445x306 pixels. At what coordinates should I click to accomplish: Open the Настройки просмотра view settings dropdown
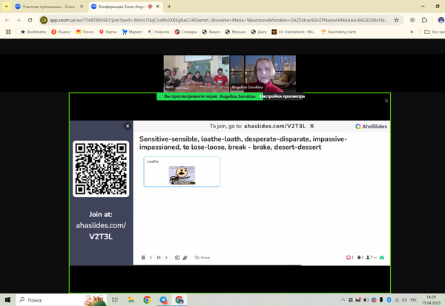[281, 96]
